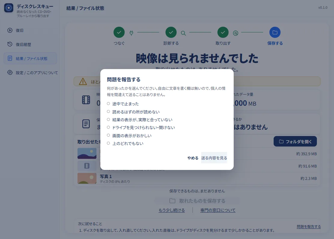Screen dimensions: 334x239
Task: Open 設定 / このアプリについて sidebar item
Action: click(x=30, y=72)
